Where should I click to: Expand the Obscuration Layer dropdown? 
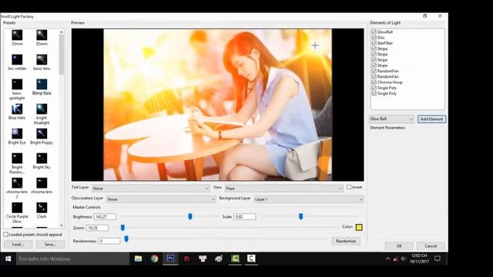point(161,199)
